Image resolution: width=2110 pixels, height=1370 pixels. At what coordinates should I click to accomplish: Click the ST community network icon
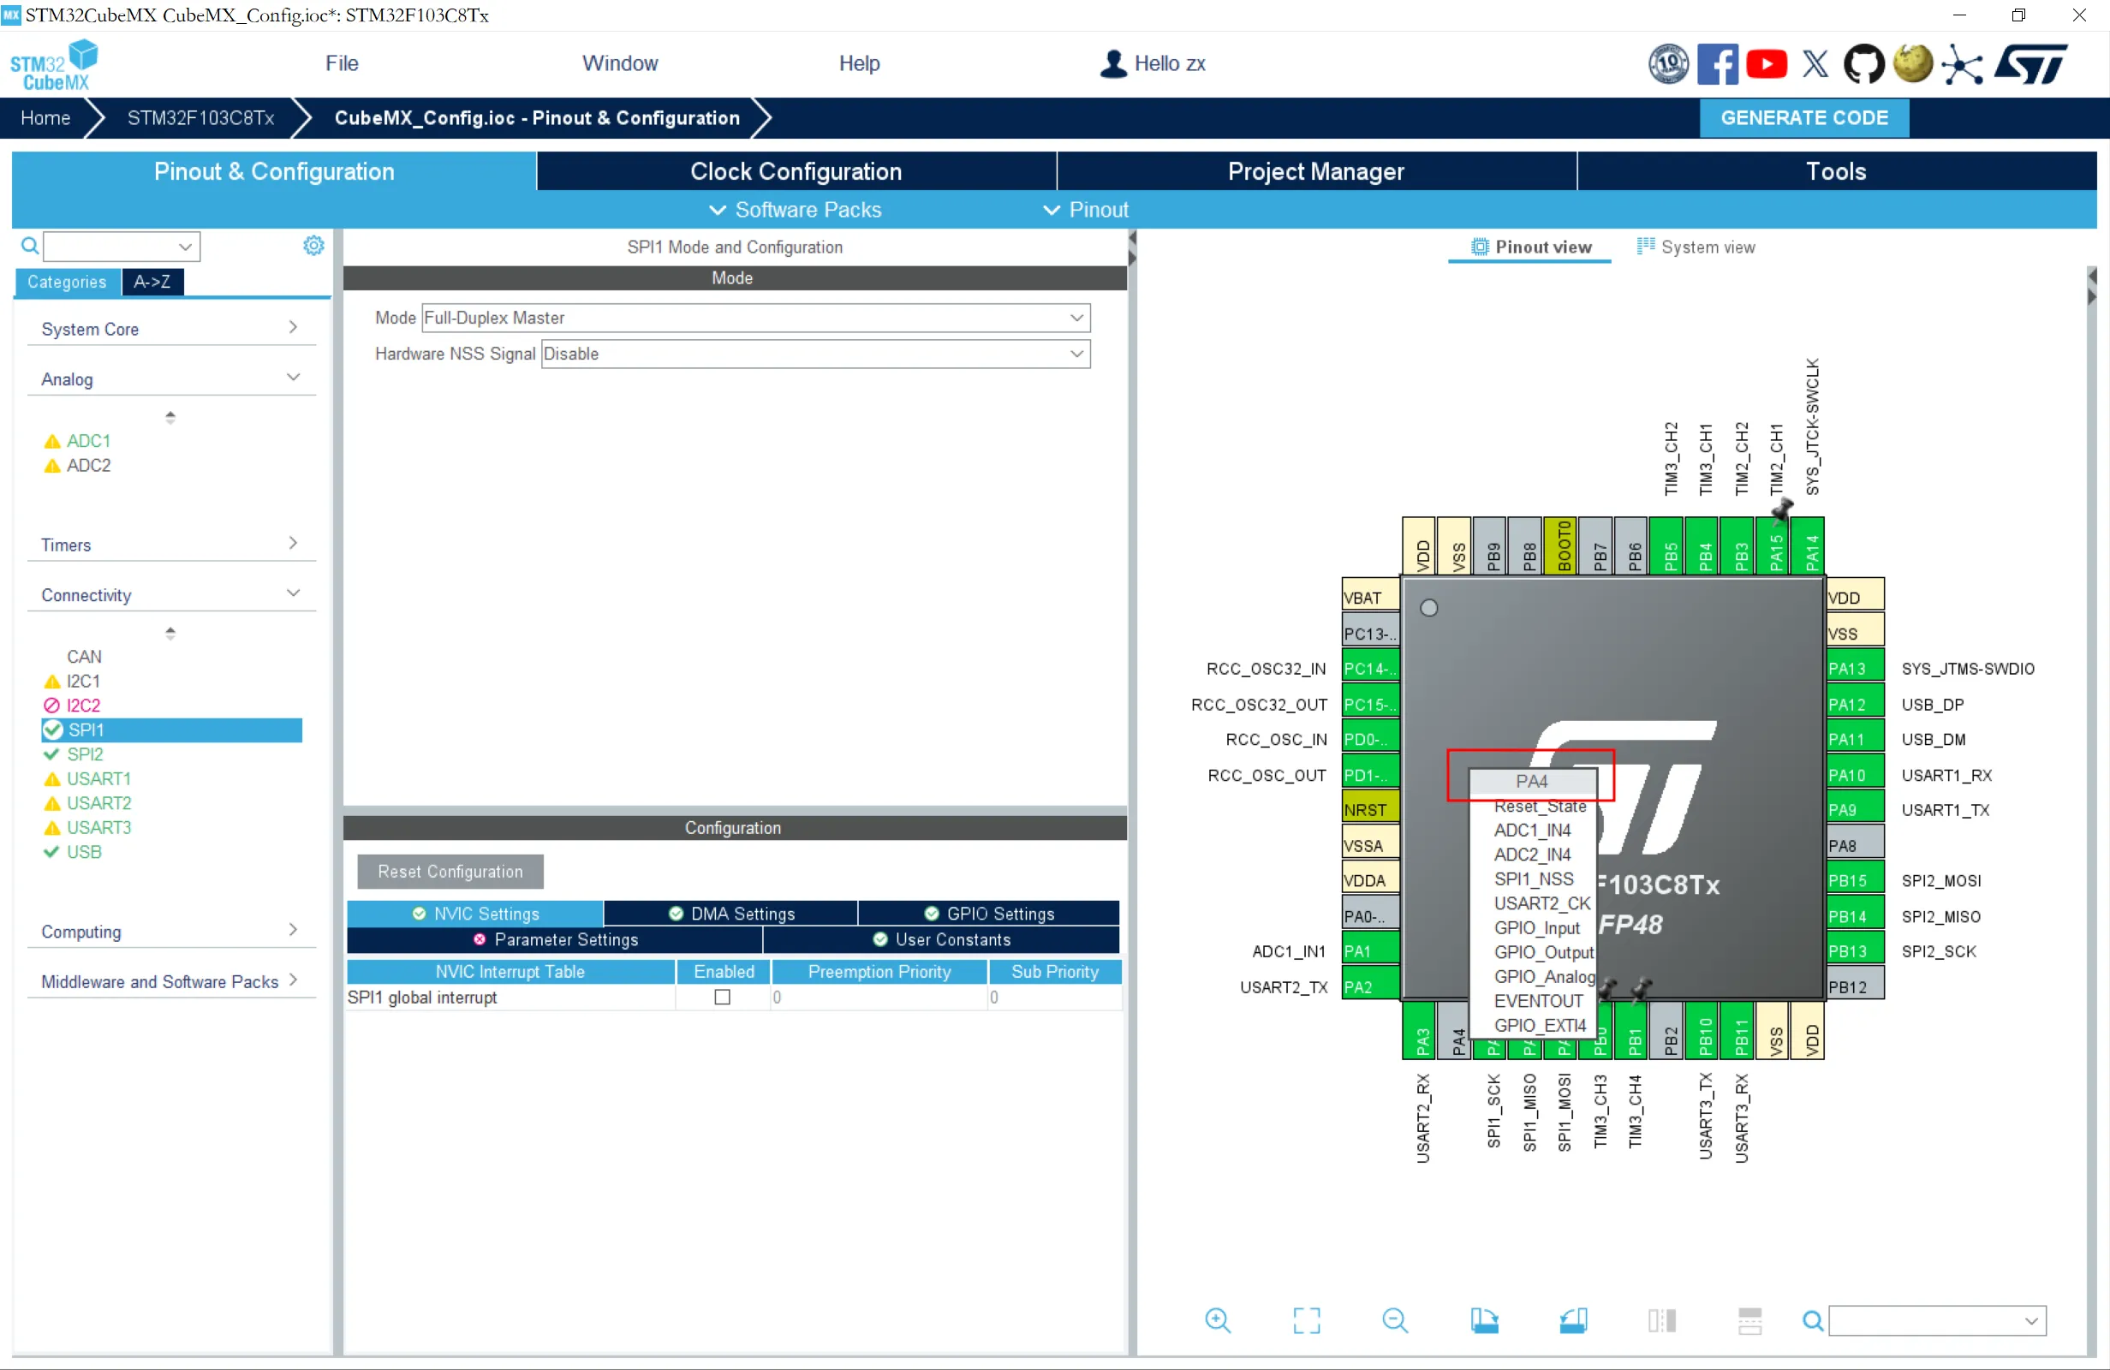[1962, 64]
